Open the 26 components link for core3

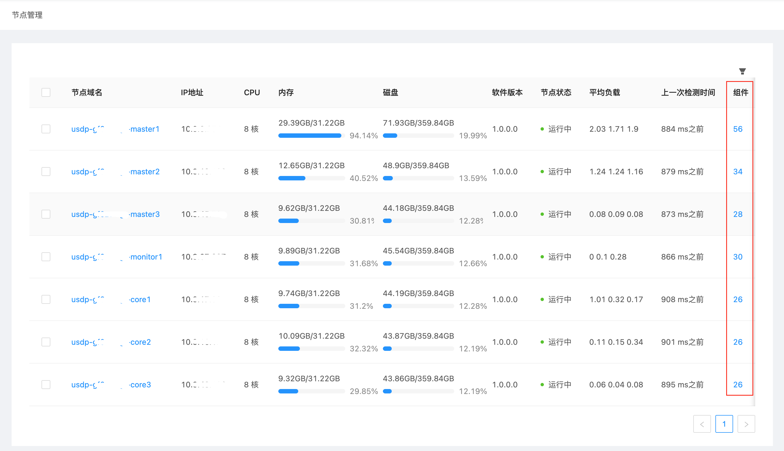pos(738,384)
